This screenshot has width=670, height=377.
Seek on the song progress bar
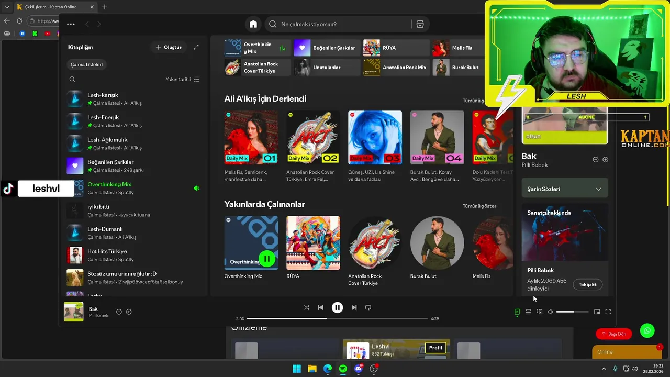pyautogui.click(x=337, y=318)
